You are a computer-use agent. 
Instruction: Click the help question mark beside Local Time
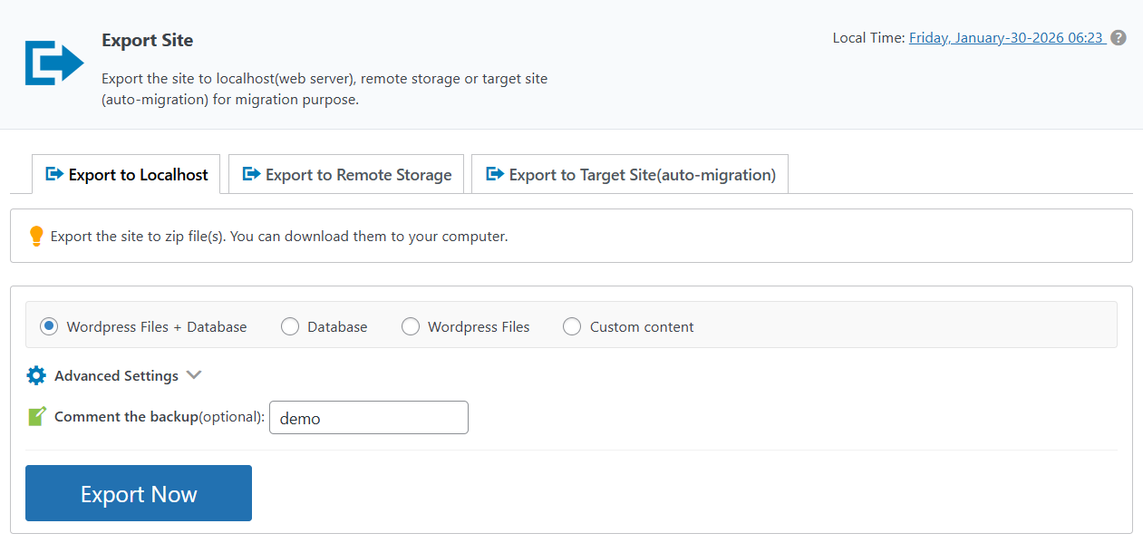1119,38
